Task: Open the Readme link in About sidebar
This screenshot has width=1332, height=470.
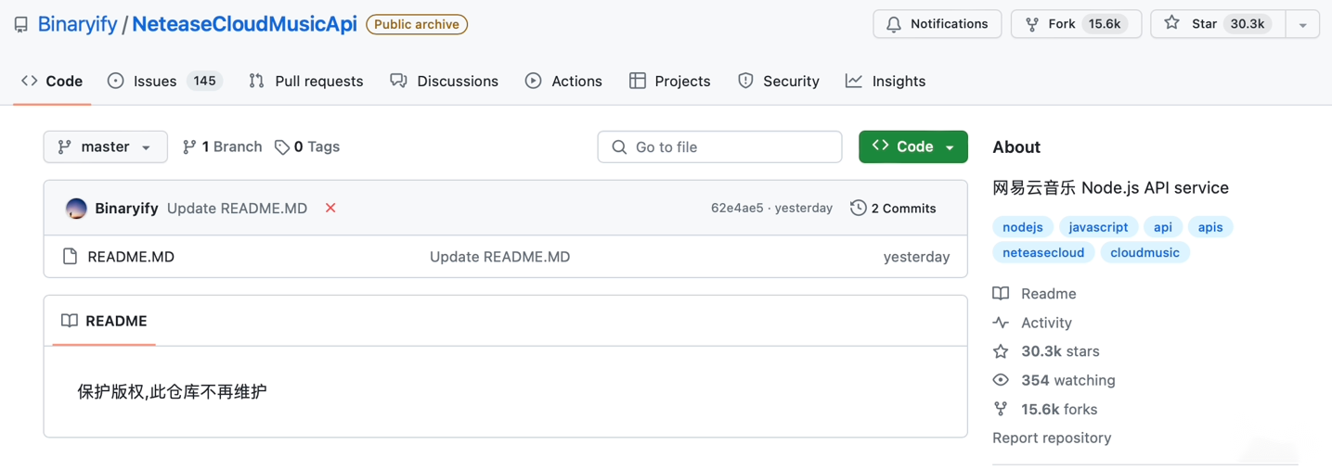Action: click(x=1034, y=294)
